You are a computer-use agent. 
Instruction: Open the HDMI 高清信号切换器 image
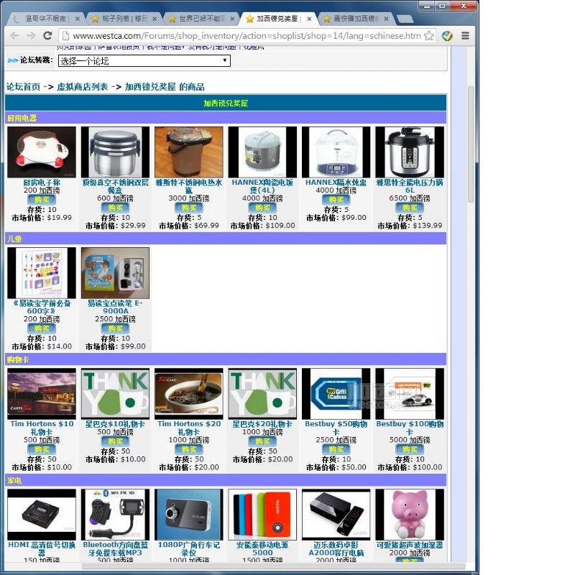coord(42,515)
